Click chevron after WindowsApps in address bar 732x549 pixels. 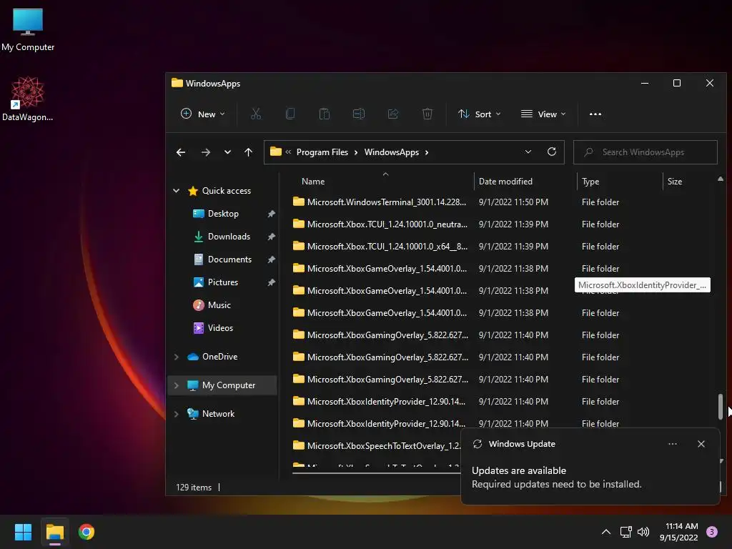click(427, 152)
